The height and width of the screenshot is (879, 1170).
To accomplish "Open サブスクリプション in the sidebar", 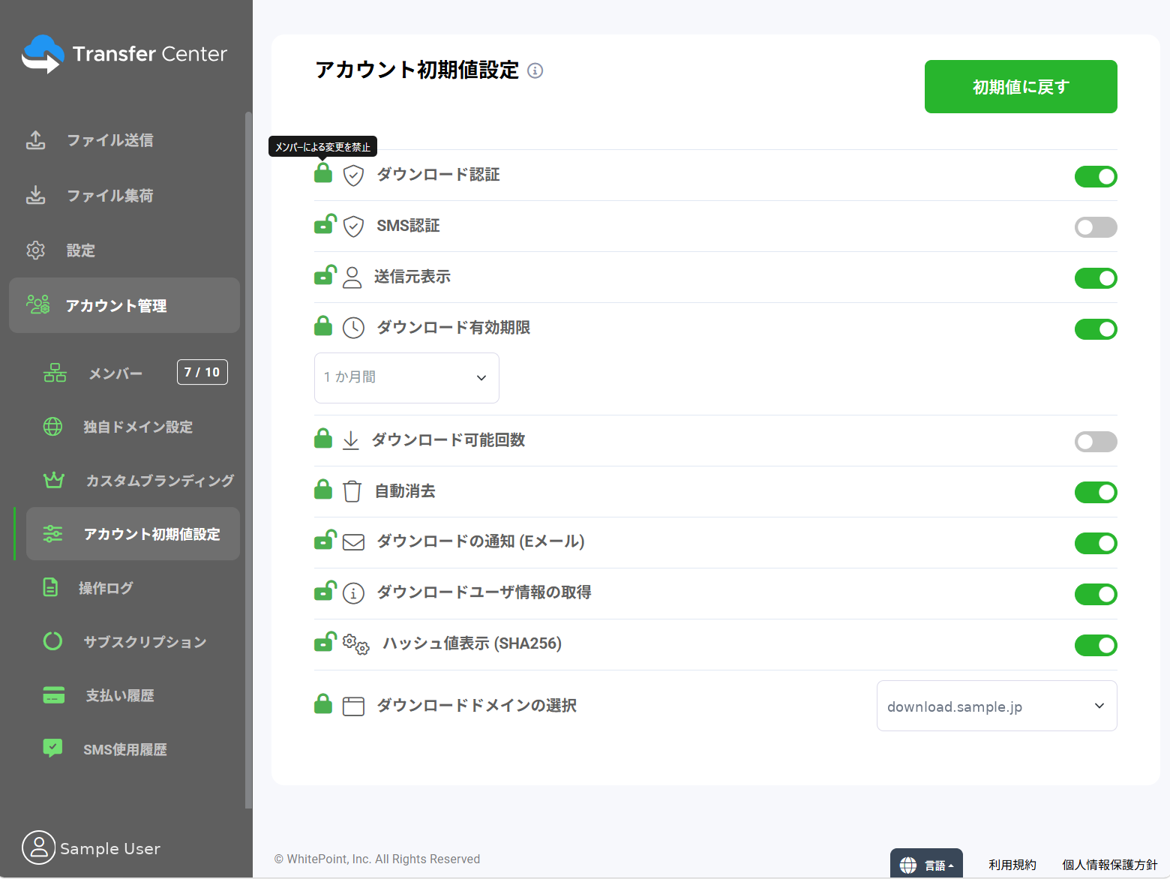I will 145,642.
